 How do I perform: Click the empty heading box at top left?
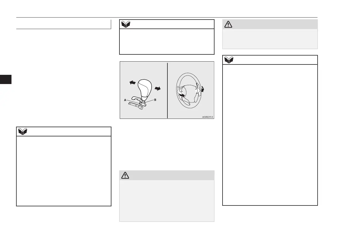(63, 24)
